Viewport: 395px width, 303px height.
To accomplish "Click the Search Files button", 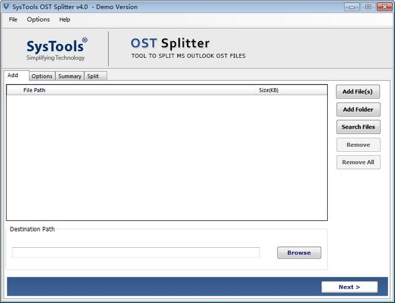I will coord(358,127).
